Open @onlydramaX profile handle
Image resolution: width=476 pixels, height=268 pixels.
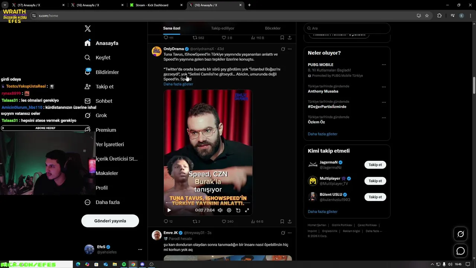click(x=202, y=49)
